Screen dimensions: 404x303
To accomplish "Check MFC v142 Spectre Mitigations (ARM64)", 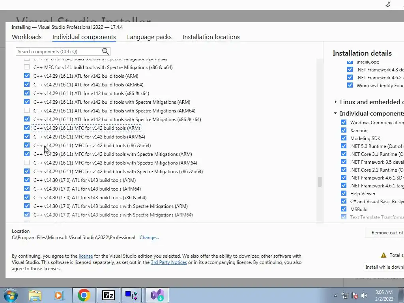I will [27, 162].
